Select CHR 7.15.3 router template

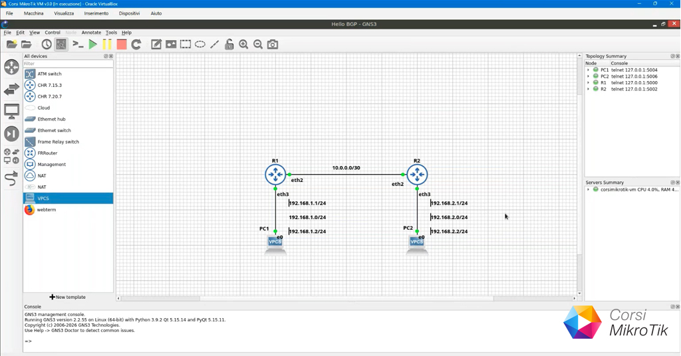pos(68,85)
